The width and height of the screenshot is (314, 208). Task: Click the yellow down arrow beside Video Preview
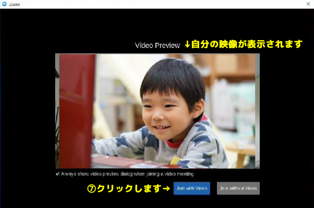click(x=187, y=44)
